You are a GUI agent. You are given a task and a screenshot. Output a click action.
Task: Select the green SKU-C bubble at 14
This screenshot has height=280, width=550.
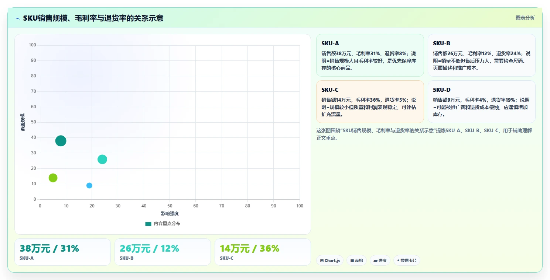[x=53, y=178]
